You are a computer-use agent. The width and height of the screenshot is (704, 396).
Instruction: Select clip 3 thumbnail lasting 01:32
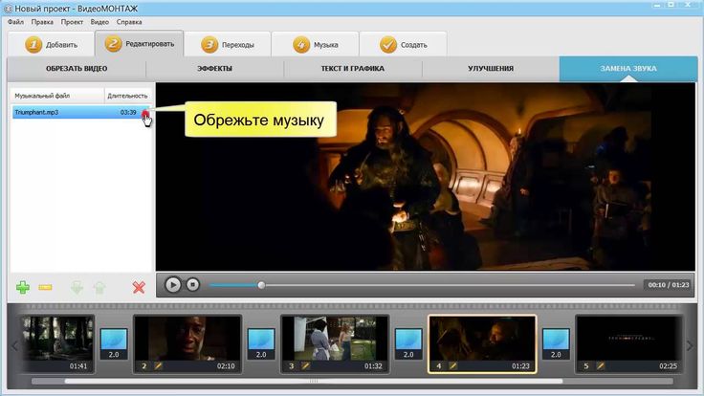[335, 344]
